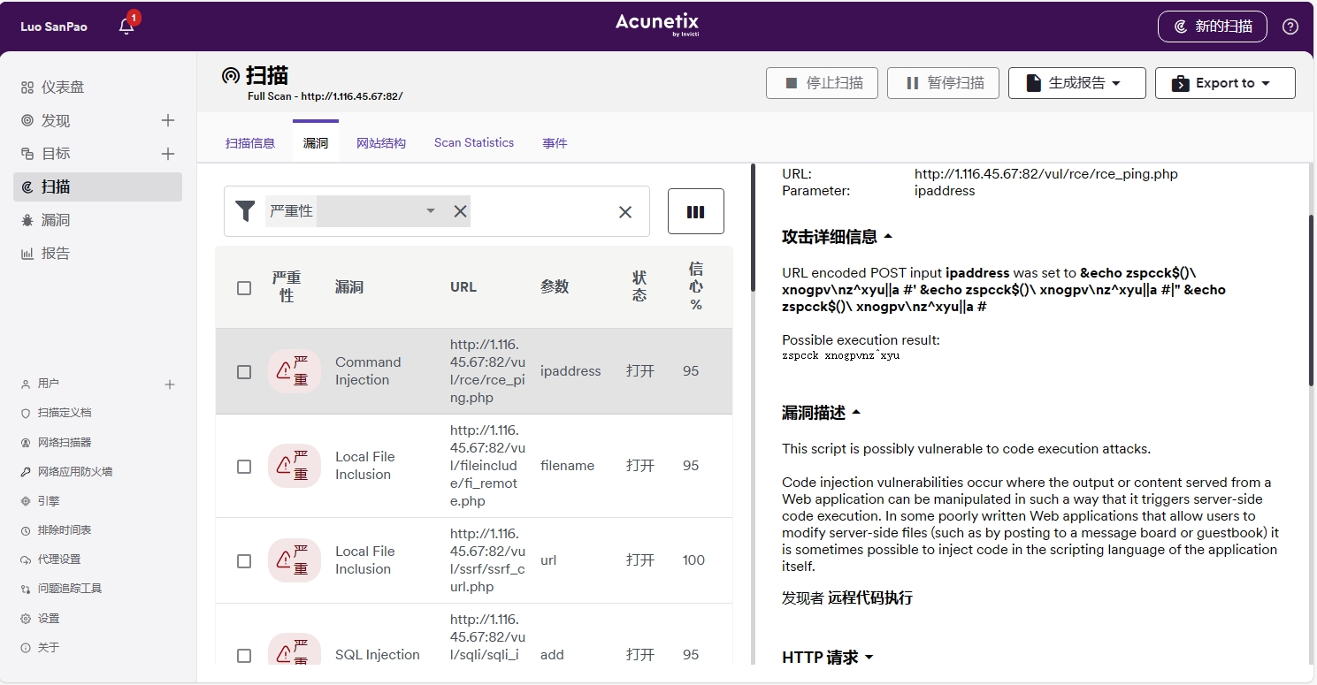Check the url Local File Inclusion checkbox
Viewport: 1317px width, 685px height.
click(x=244, y=560)
